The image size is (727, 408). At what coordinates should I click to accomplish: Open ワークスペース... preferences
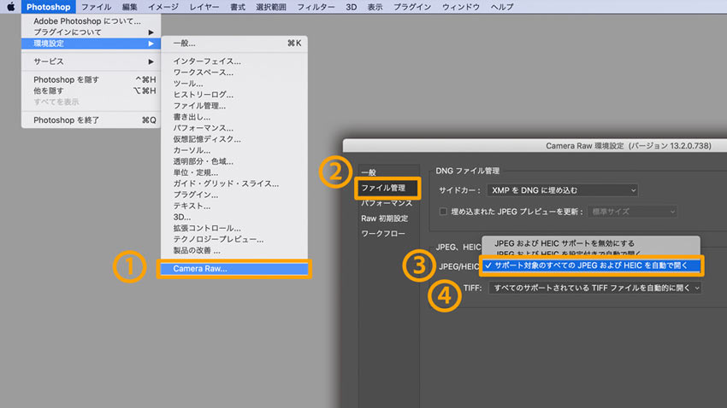234,73
